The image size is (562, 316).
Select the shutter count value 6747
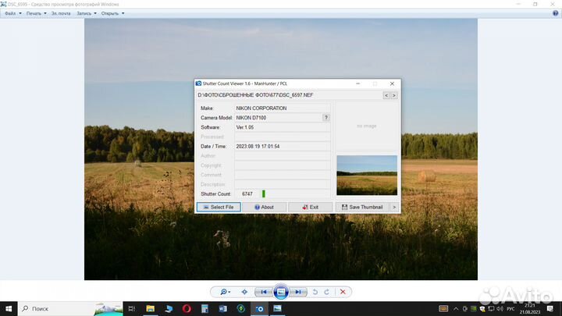pyautogui.click(x=247, y=194)
